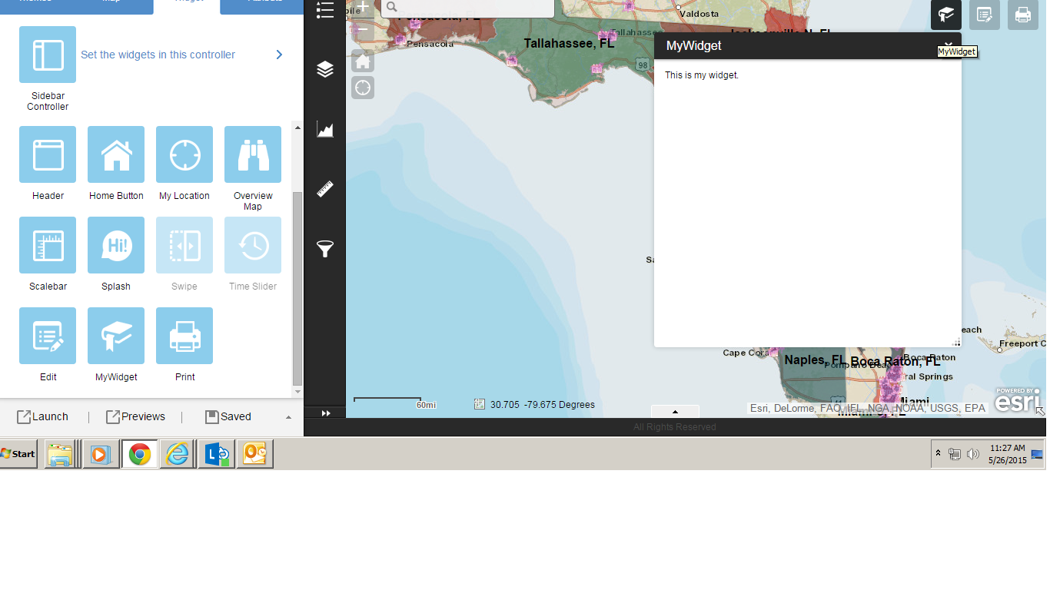Open Windows Media Player from taskbar
The image size is (1050, 590).
(x=101, y=455)
